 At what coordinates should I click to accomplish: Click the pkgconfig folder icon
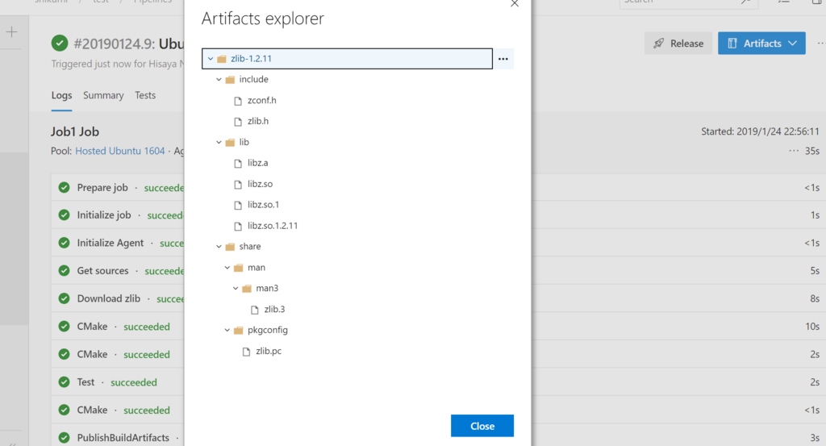239,330
